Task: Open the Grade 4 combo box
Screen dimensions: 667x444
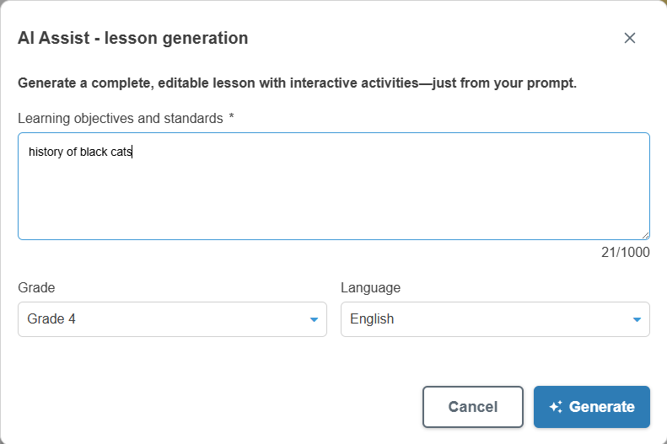Action: point(172,319)
